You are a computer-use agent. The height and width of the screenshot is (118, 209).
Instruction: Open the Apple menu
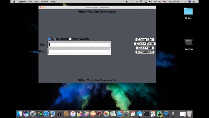[14, 2]
